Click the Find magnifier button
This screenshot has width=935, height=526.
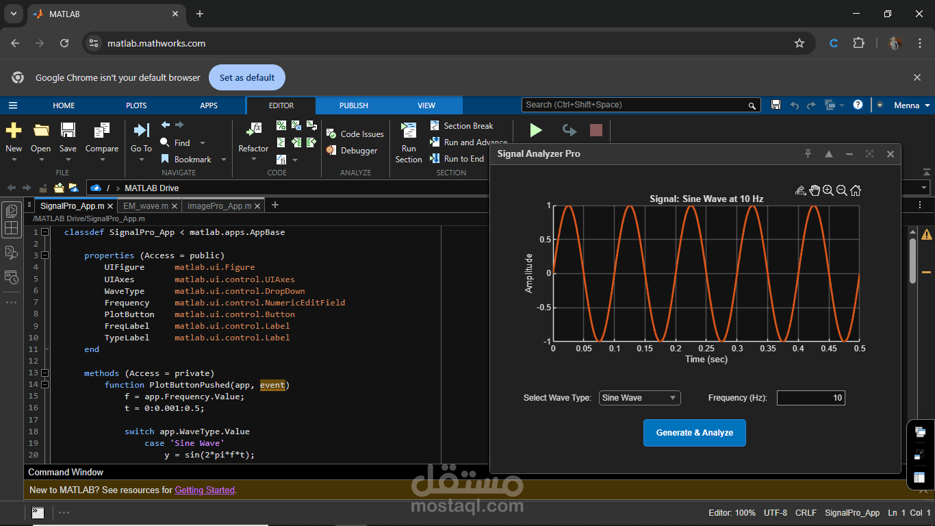(x=176, y=142)
